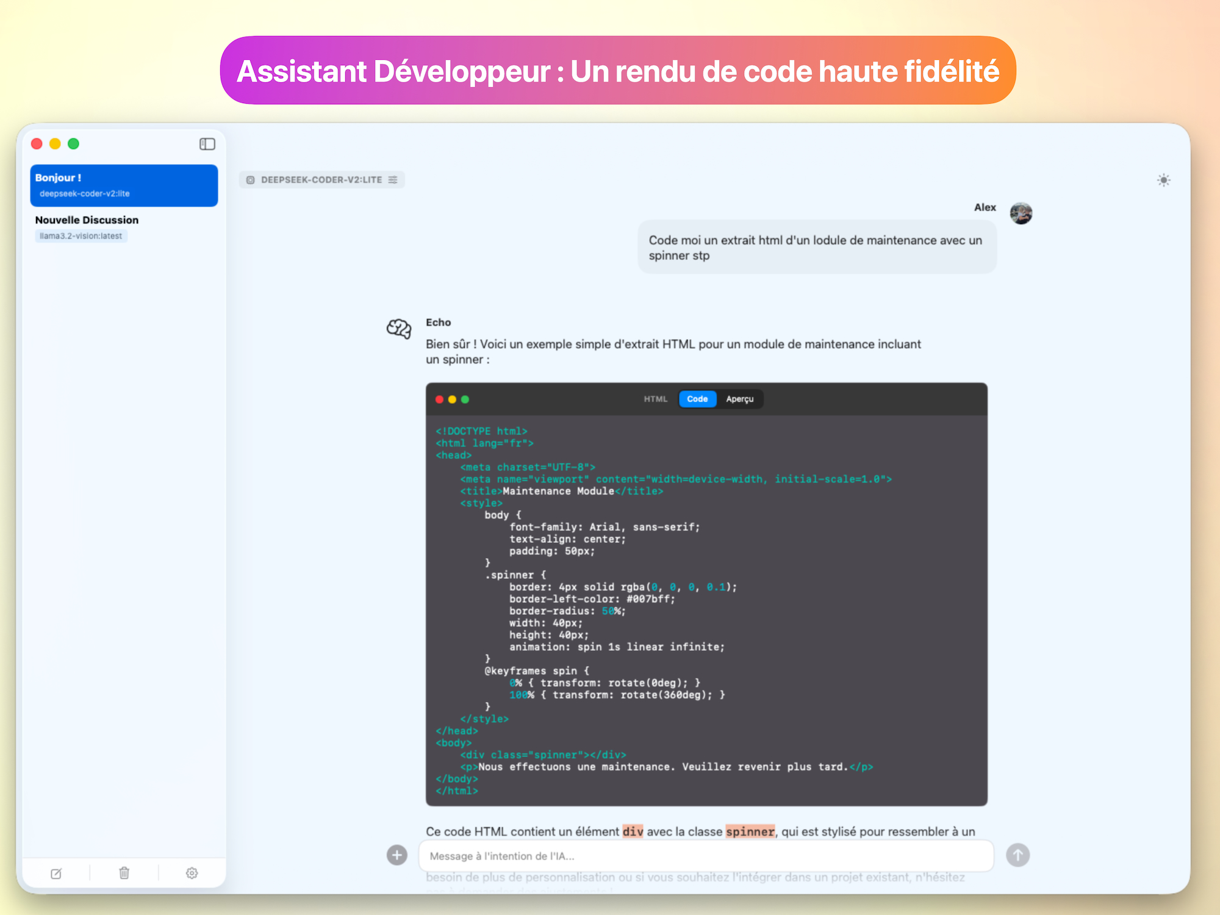Delete the conversation with the trash icon
The image size is (1220, 915).
click(x=124, y=873)
